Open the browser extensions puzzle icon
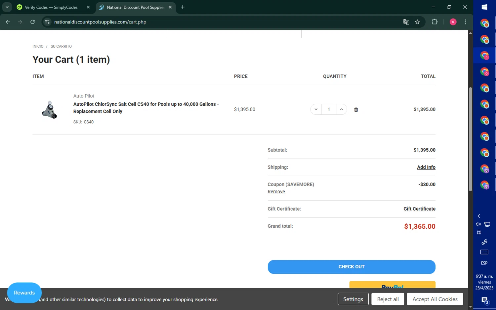496x310 pixels. [x=435, y=22]
